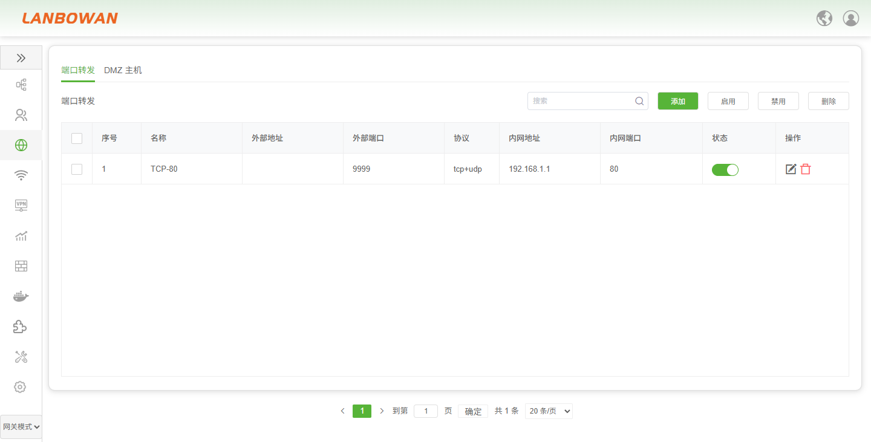
Task: Disable the TCP-80 status switch
Action: (x=725, y=170)
